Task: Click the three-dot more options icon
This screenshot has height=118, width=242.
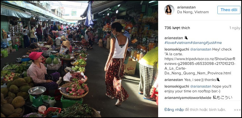Action: click(237, 110)
